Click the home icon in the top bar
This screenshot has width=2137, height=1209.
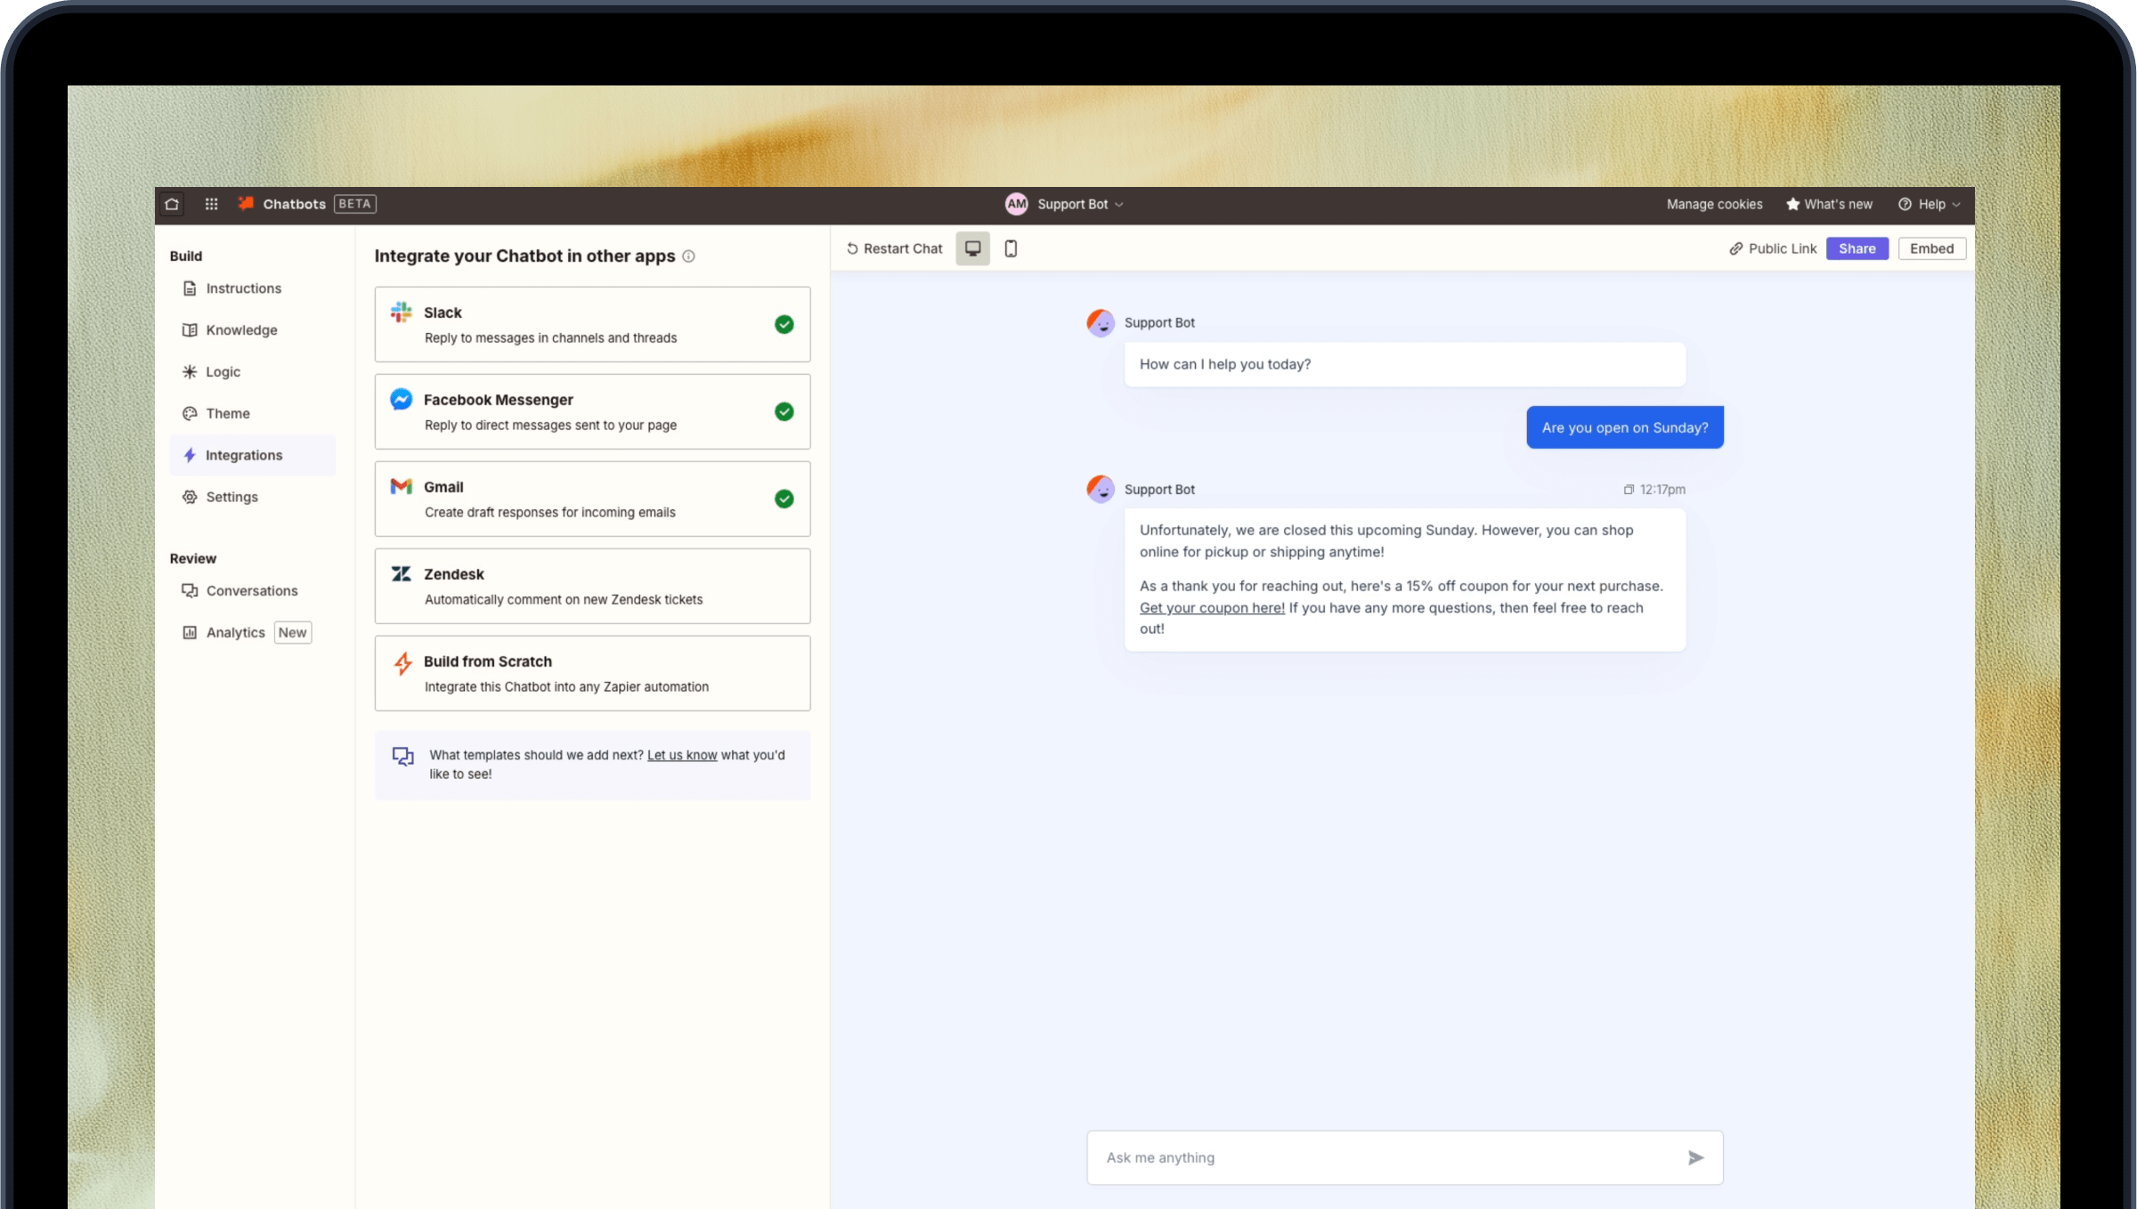click(170, 204)
